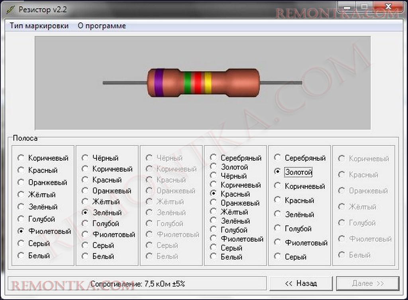Choose Чёрный in the second band column
The width and height of the screenshot is (408, 300).
pos(85,158)
